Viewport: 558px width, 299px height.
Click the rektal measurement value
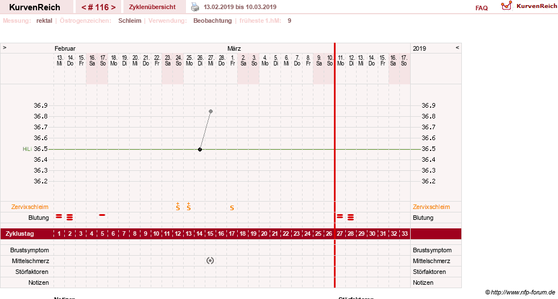(44, 21)
